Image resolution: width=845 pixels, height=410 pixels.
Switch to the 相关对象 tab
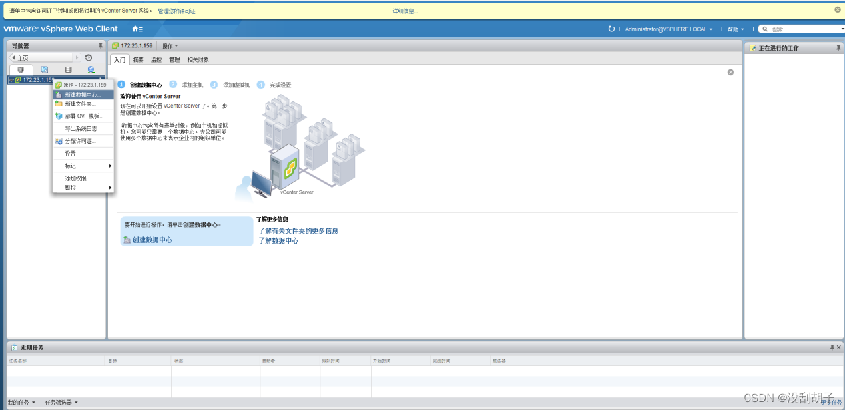click(198, 60)
